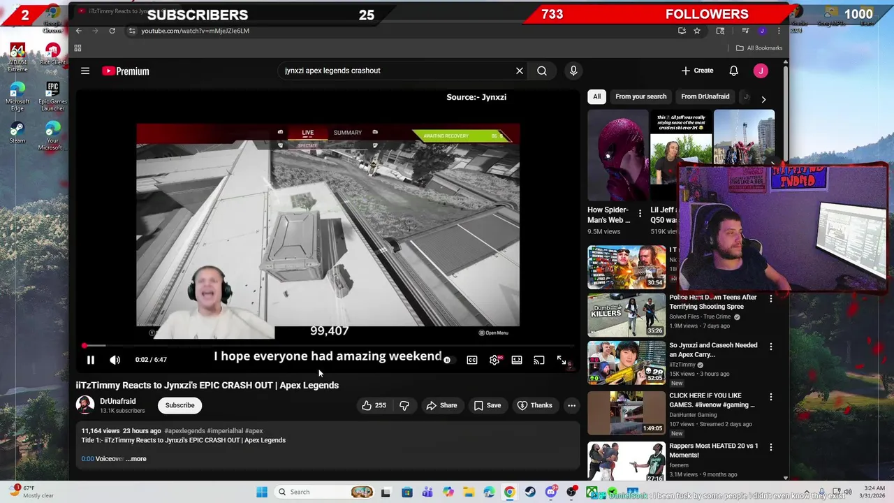Send Thanks to the creator
Image resolution: width=894 pixels, height=503 pixels.
(x=534, y=405)
